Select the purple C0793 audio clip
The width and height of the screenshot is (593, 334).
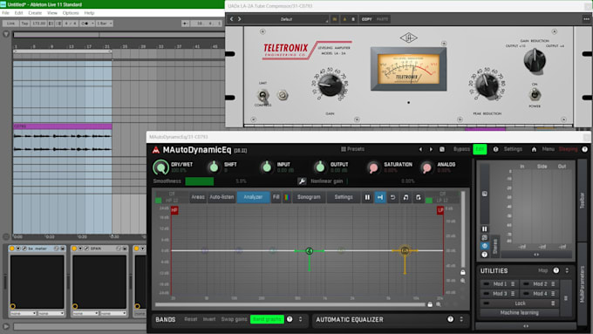(63, 126)
